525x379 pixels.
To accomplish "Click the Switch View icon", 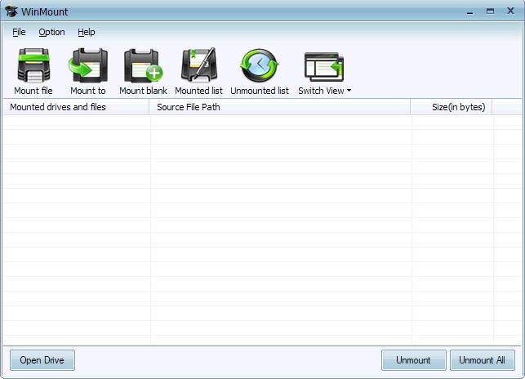I will point(324,67).
